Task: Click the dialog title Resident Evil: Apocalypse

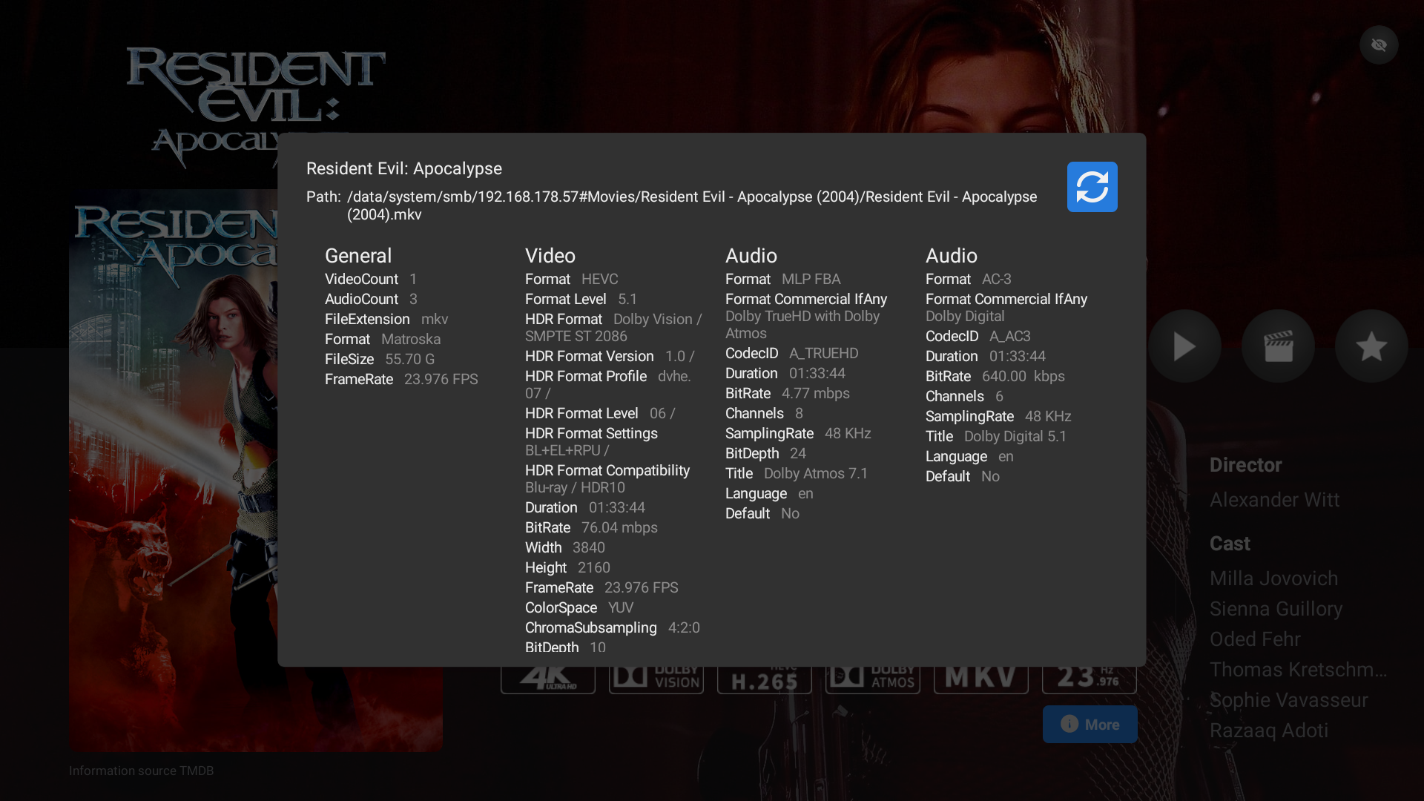Action: point(404,168)
